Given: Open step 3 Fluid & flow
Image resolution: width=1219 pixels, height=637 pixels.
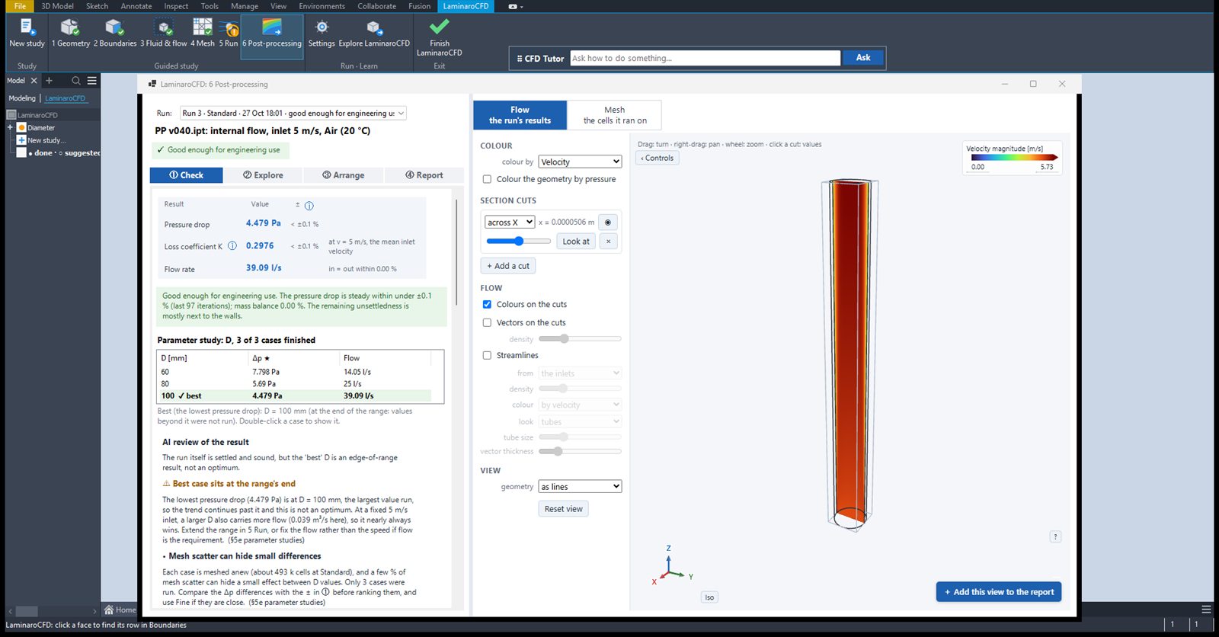Looking at the screenshot, I should tap(164, 33).
